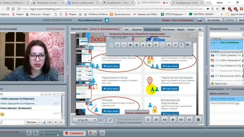Click the Говорить! button
Viewport: 244px width, 137px height.
click(x=75, y=133)
